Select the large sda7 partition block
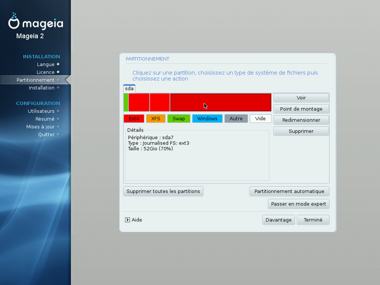This screenshot has height=285, width=380. (x=221, y=102)
